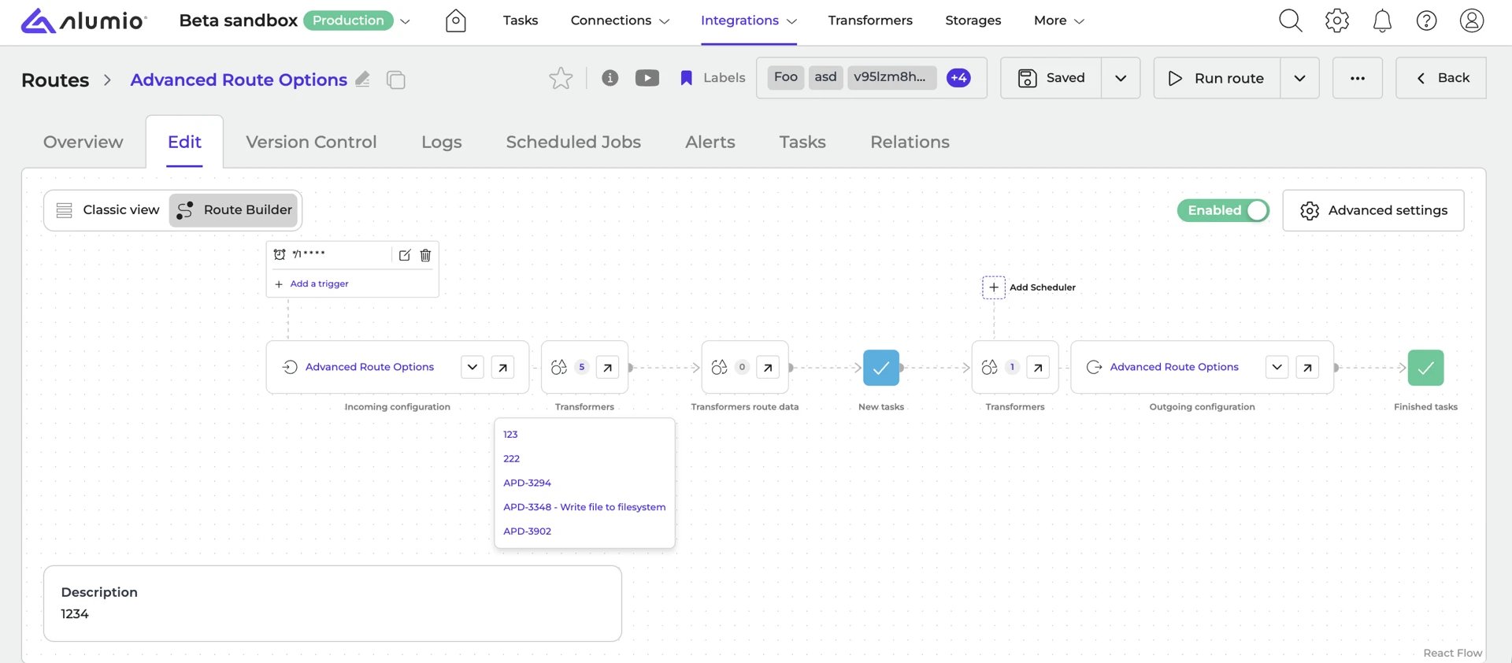The image size is (1512, 663).
Task: Expand the incoming configuration dropdown
Action: pyautogui.click(x=472, y=368)
